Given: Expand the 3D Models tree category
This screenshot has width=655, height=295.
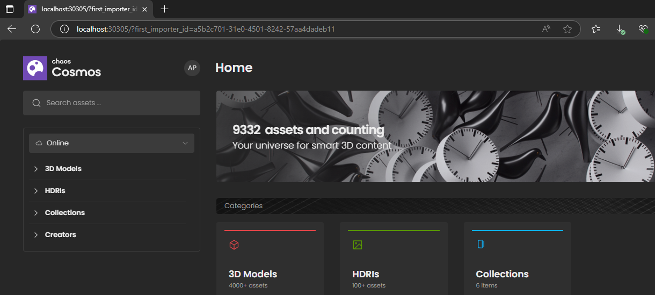Looking at the screenshot, I should [x=36, y=169].
